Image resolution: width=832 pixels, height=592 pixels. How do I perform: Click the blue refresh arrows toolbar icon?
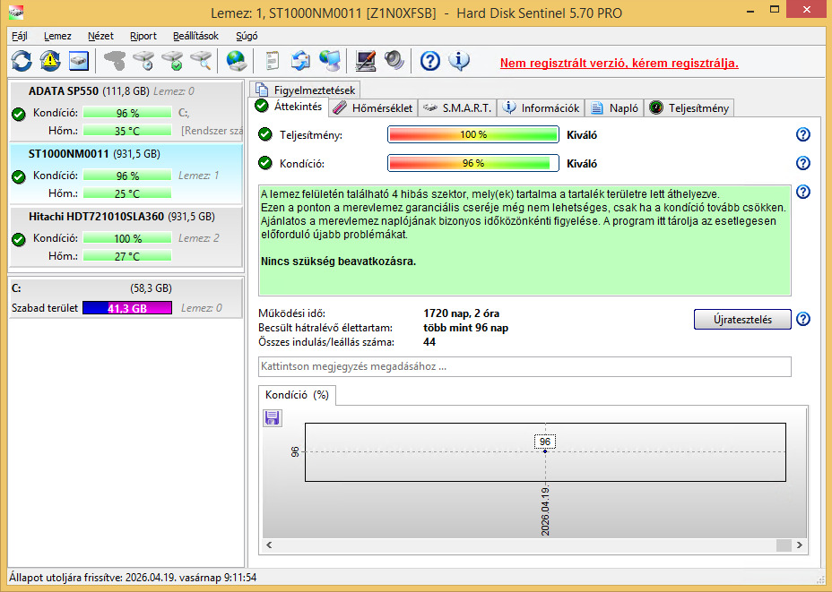[x=22, y=61]
